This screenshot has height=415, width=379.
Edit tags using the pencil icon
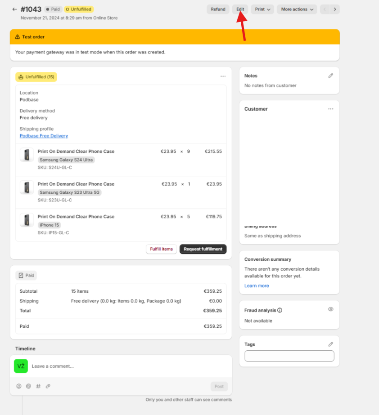pos(330,344)
